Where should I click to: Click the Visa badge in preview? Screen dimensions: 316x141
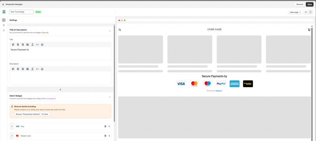pos(181,84)
